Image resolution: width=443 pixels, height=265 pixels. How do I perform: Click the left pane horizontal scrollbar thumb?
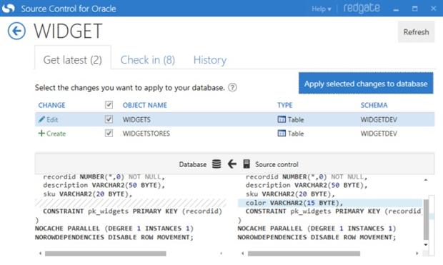coord(105,254)
